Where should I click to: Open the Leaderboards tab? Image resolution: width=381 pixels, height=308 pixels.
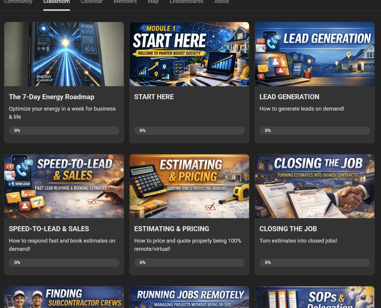coord(186,2)
